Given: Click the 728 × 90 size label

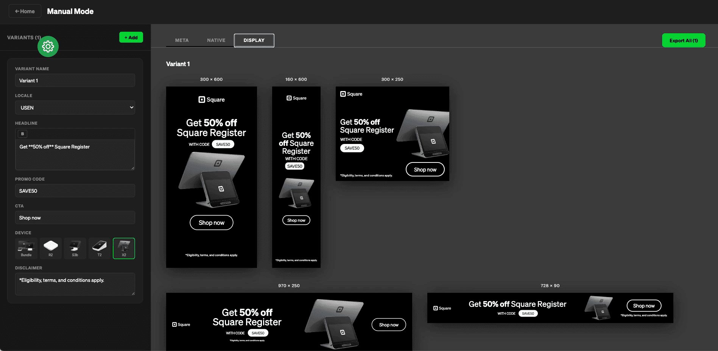Looking at the screenshot, I should (550, 286).
